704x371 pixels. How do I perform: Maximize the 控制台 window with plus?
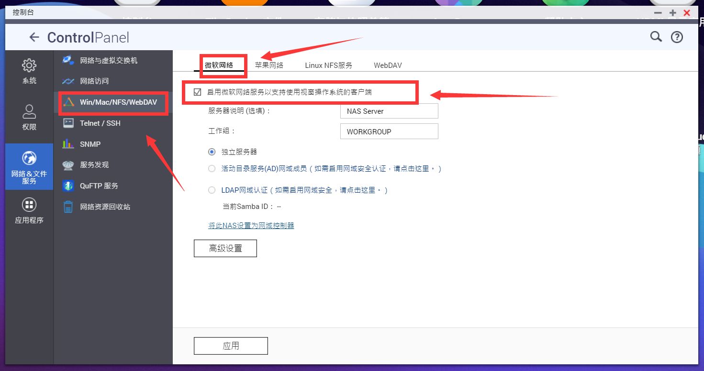pyautogui.click(x=673, y=13)
